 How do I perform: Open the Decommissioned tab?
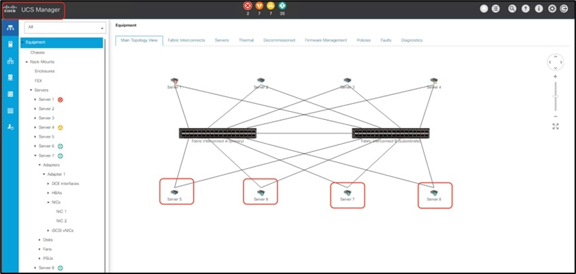coord(280,41)
